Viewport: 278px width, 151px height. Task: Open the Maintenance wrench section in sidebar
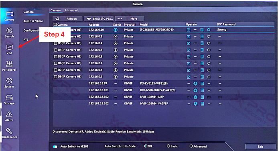click(x=9, y=133)
